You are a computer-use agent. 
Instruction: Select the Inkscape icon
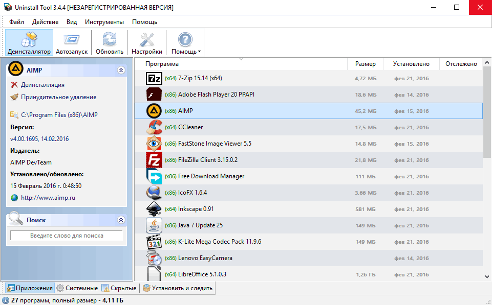tap(154, 209)
